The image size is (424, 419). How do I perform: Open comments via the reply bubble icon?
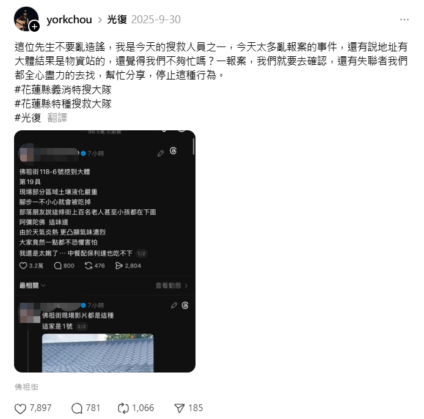[x=77, y=409]
